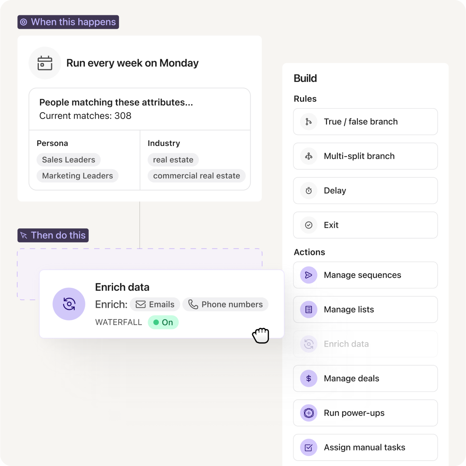This screenshot has height=466, width=466.
Task: Select the True / false branch rule
Action: point(365,122)
